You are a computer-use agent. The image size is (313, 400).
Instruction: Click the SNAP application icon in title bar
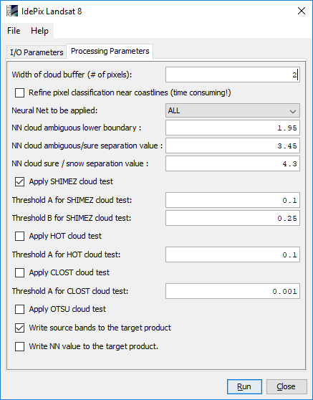(12, 11)
